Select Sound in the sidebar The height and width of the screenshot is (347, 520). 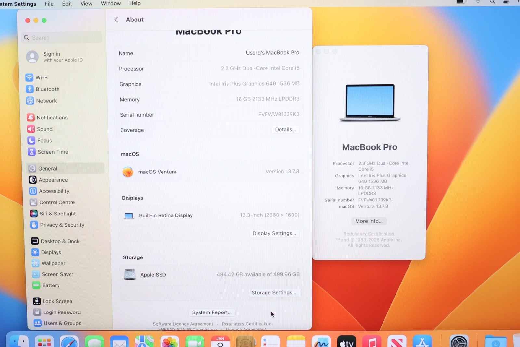click(45, 129)
